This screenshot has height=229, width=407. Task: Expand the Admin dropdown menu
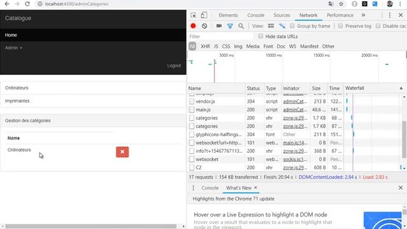click(x=13, y=48)
